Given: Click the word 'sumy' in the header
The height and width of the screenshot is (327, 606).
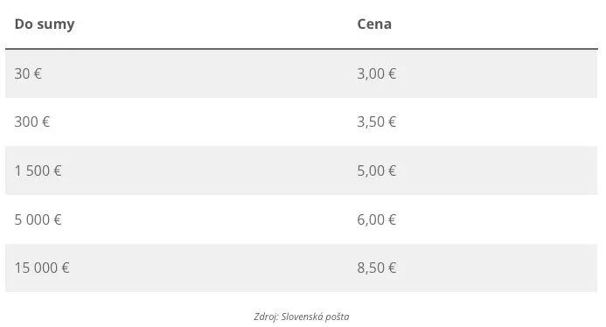Looking at the screenshot, I should (x=56, y=25).
